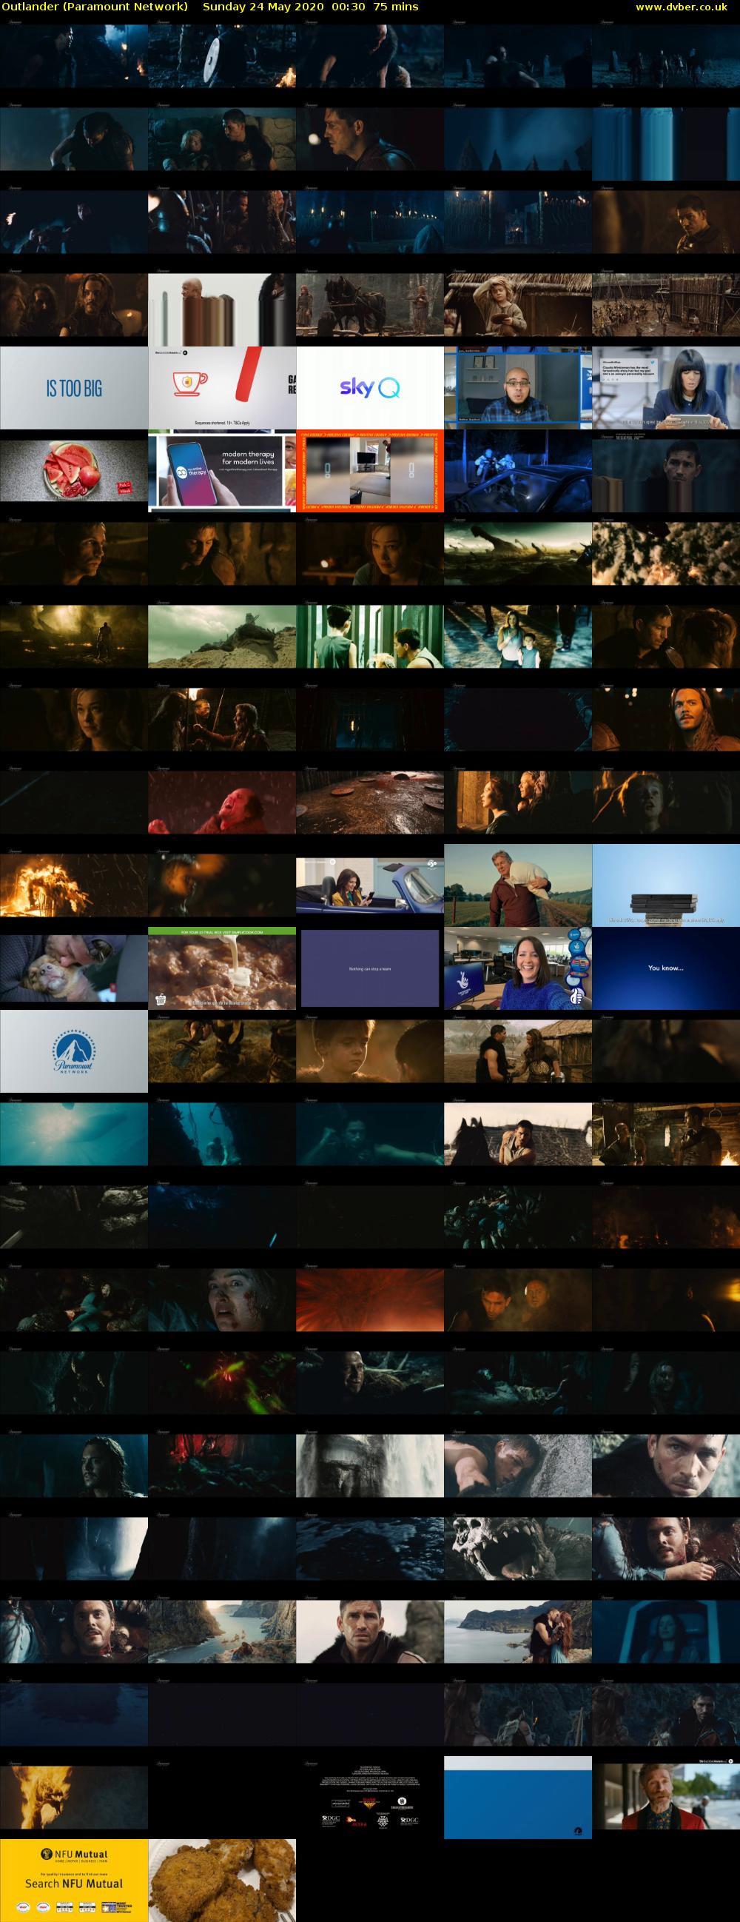This screenshot has height=1922, width=740.
Task: Open the coastal cliffs landscape thumbnail
Action: tap(221, 1632)
